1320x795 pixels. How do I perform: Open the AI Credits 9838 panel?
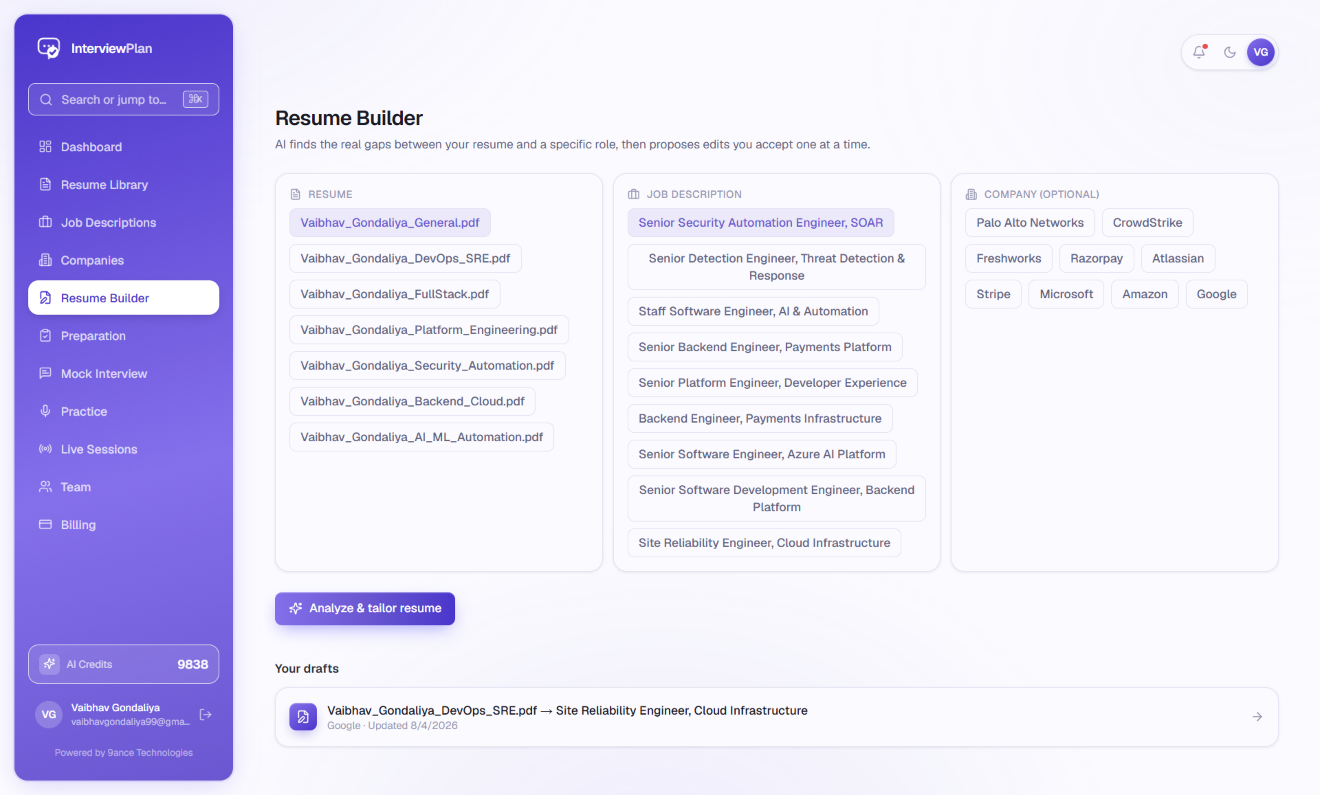click(123, 664)
